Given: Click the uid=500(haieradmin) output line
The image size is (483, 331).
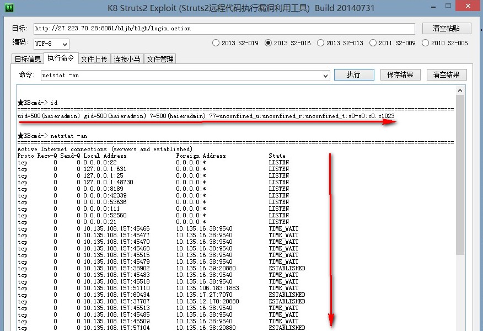Looking at the screenshot, I should click(206, 116).
